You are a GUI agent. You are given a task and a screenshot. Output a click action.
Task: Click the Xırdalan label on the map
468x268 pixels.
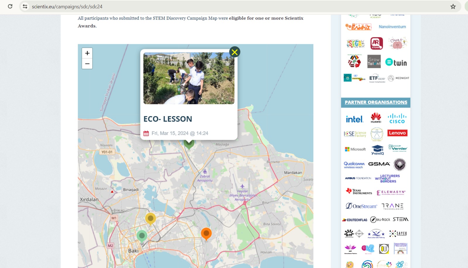click(89, 199)
